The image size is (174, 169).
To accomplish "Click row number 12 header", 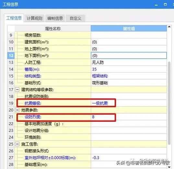I will coord(11,56).
